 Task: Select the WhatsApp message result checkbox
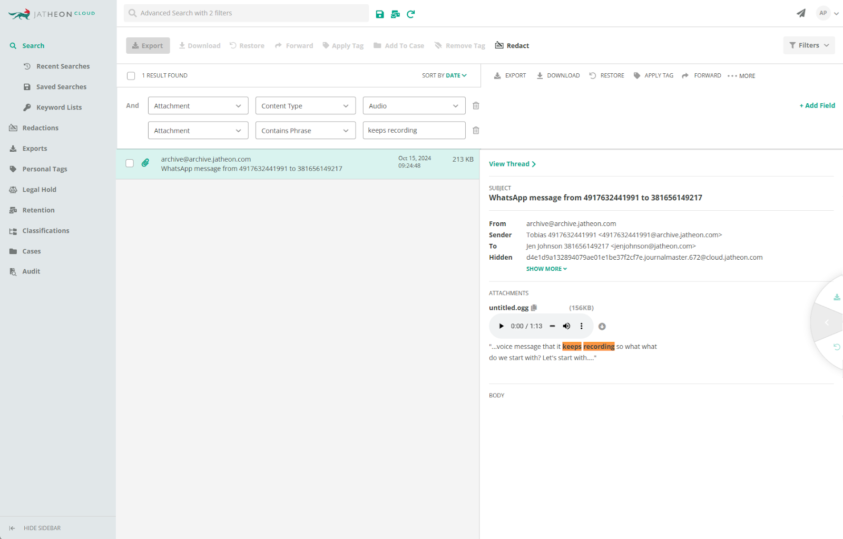(x=130, y=163)
